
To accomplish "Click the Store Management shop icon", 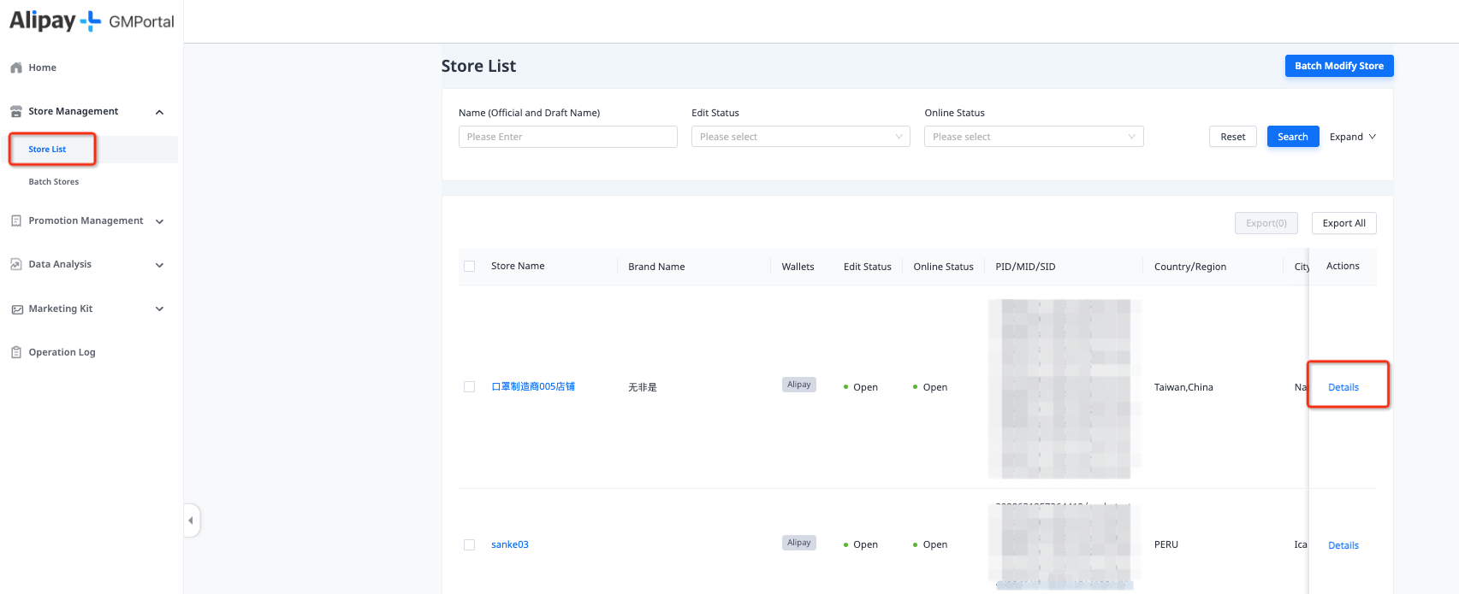I will pyautogui.click(x=16, y=112).
